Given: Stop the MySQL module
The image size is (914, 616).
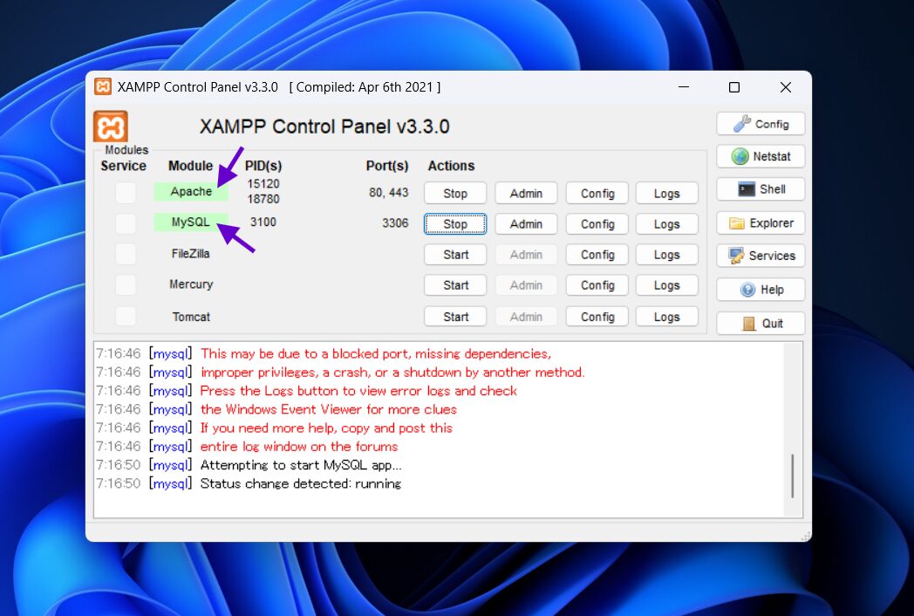Looking at the screenshot, I should (x=455, y=224).
